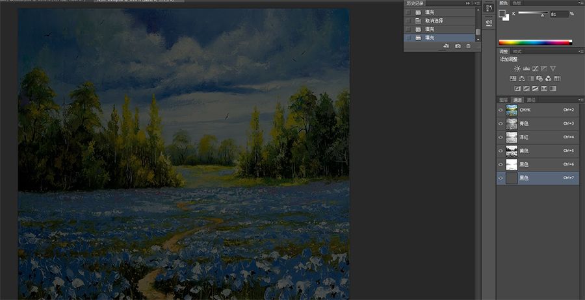Open the Channels panel flyout menu
The width and height of the screenshot is (585, 300).
581,100
